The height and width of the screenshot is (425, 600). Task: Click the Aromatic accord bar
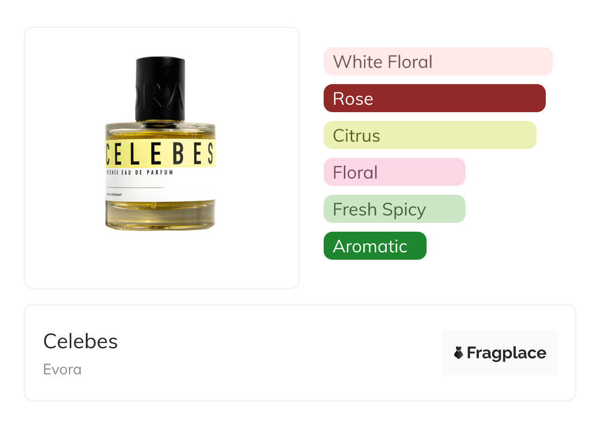click(375, 246)
